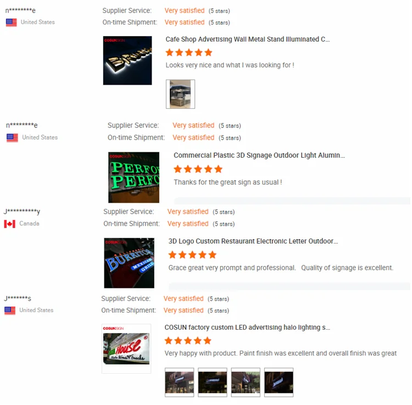Click star rating under 3D Logo Custom Restaurant
This screenshot has height=405, width=412.
(x=192, y=254)
